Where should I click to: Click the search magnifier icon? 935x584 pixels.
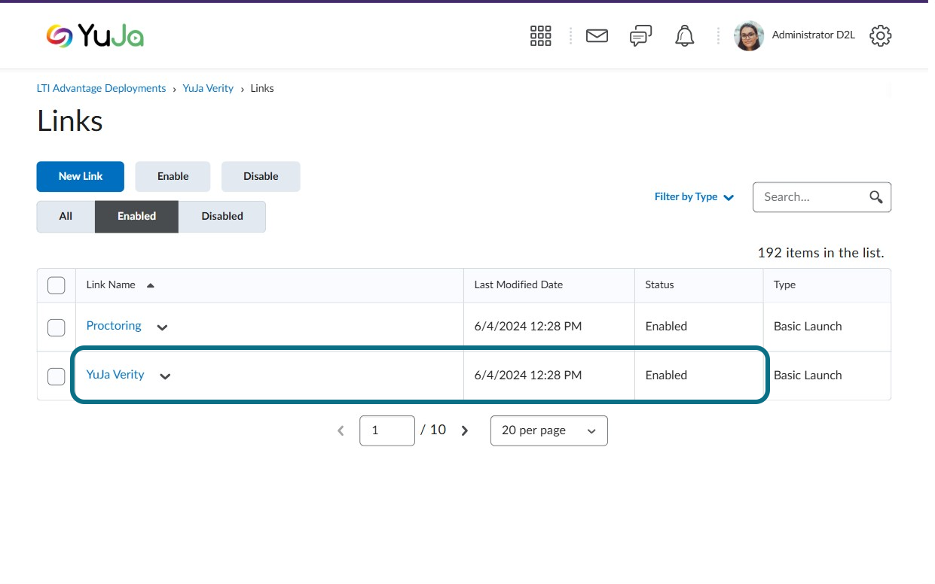[x=875, y=197]
